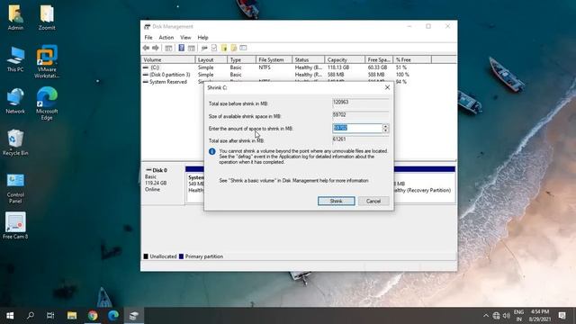576x324 pixels.
Task: Sort by the File System column header
Action: pyautogui.click(x=274, y=59)
